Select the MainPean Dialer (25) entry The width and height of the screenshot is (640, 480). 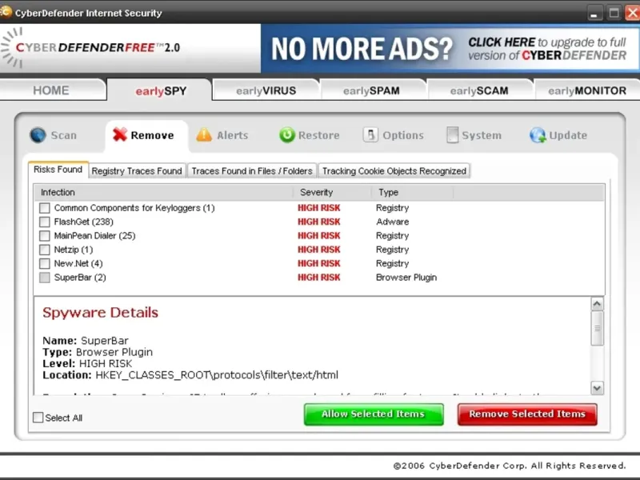[x=94, y=236]
